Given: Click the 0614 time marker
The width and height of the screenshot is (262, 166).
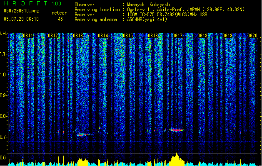Looking at the screenshot, I should [x=103, y=36].
